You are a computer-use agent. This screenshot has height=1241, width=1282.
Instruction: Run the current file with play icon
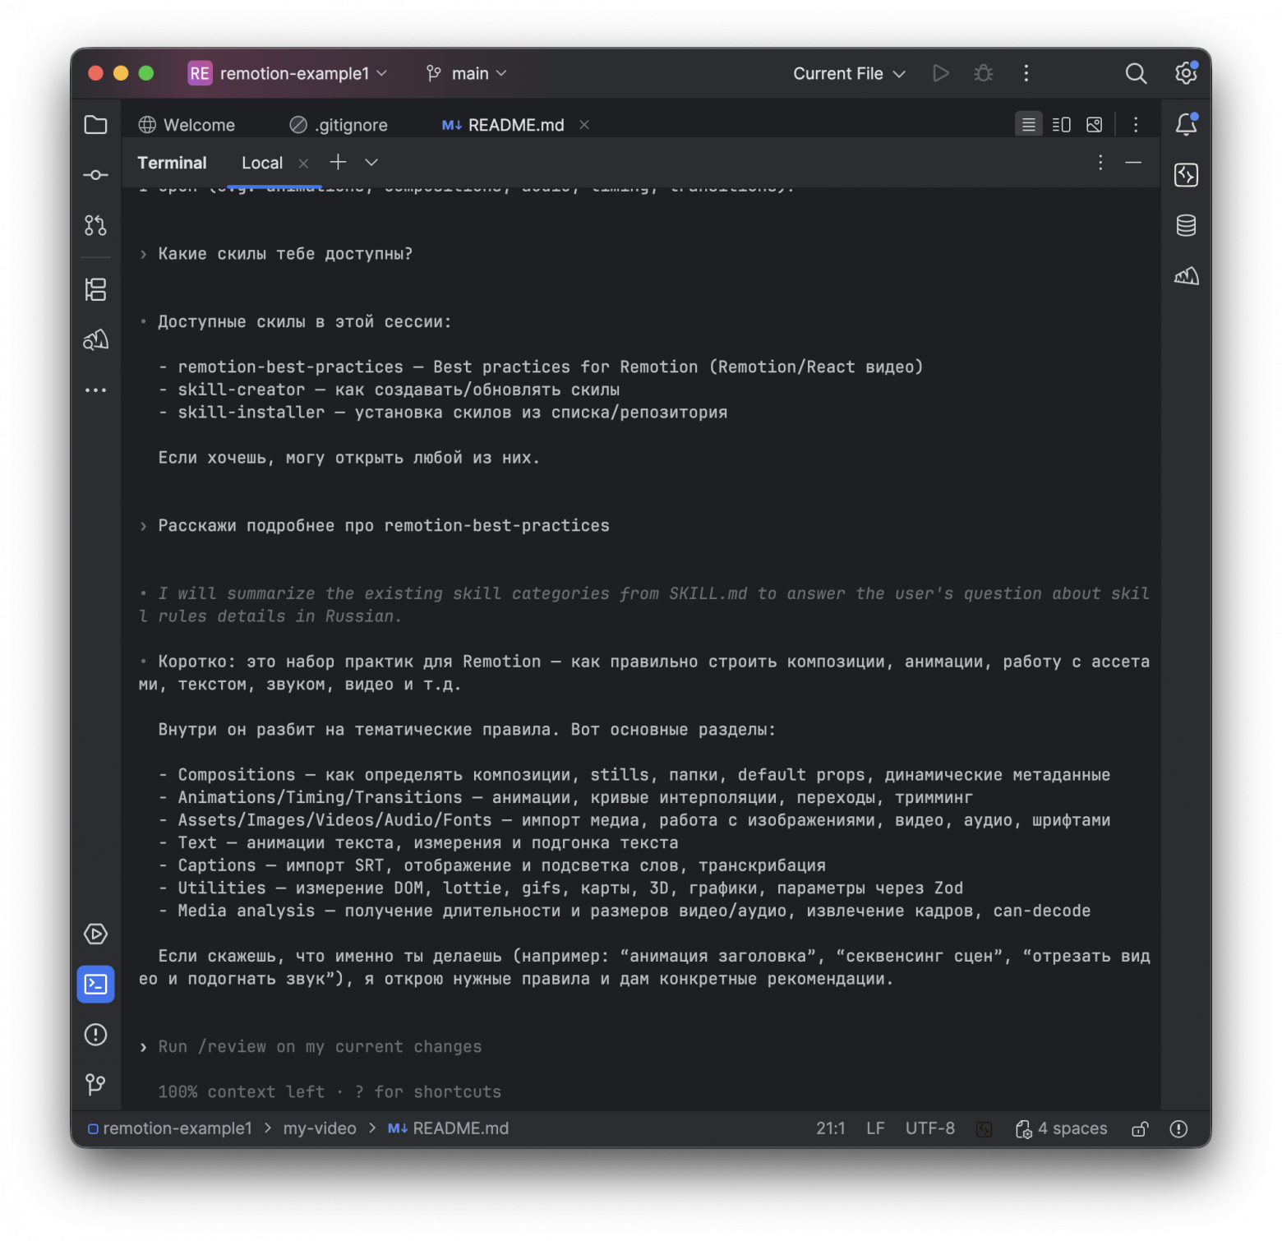941,73
